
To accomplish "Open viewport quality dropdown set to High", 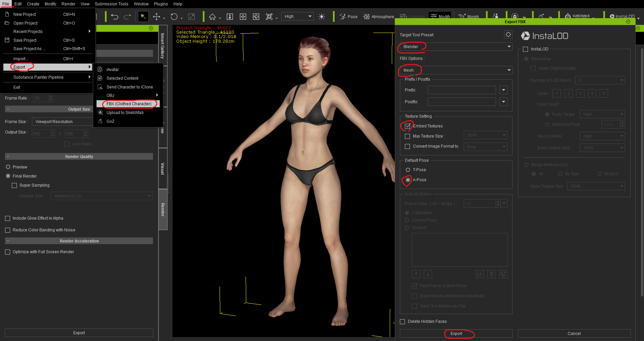I will [x=298, y=16].
